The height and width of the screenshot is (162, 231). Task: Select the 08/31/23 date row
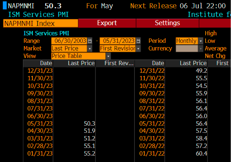[x=40, y=101]
